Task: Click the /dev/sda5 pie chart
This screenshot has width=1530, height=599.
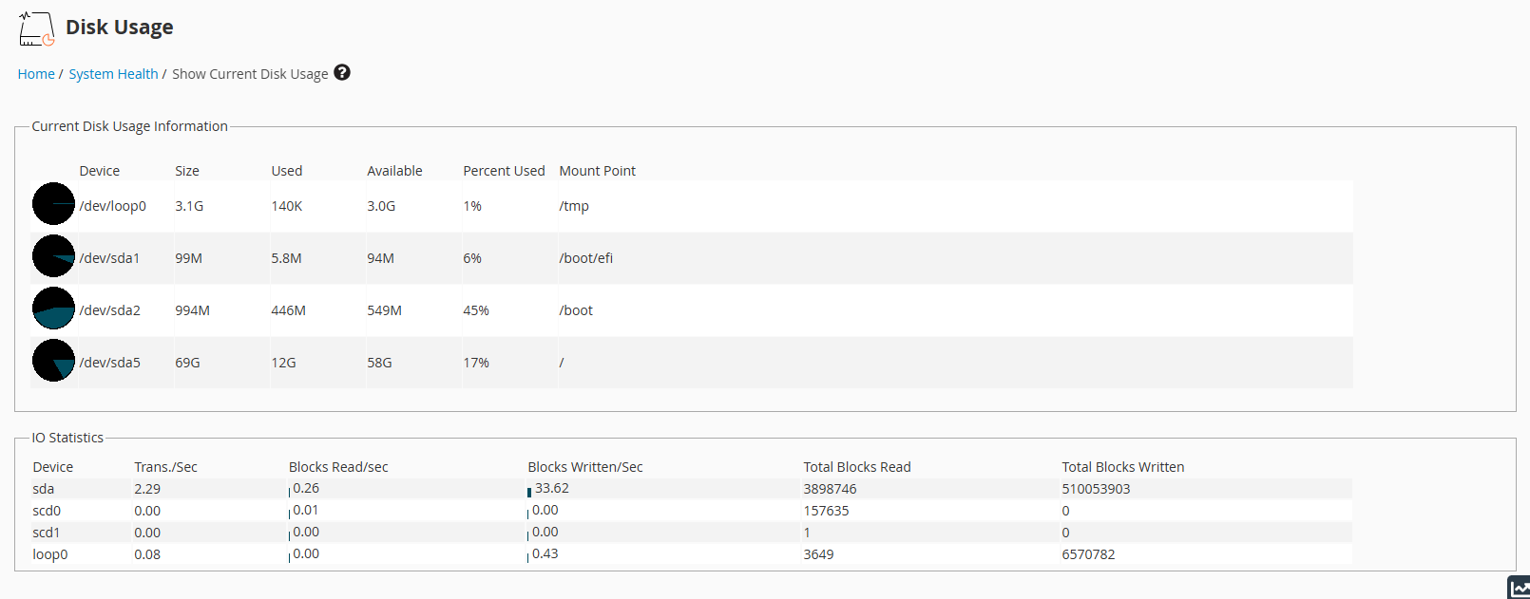Action: (x=53, y=361)
